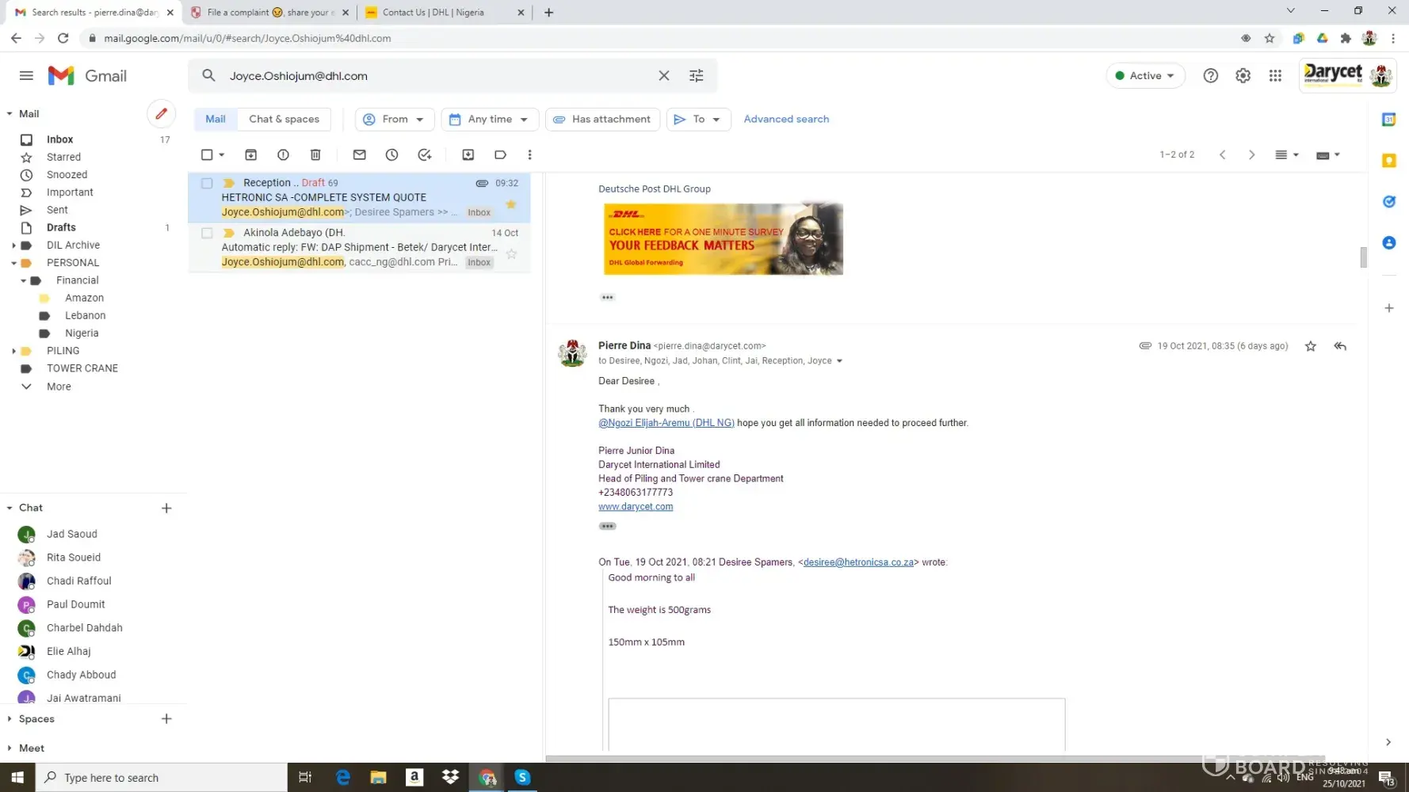The width and height of the screenshot is (1409, 792).
Task: Open the From filter dropdown
Action: 394,120
